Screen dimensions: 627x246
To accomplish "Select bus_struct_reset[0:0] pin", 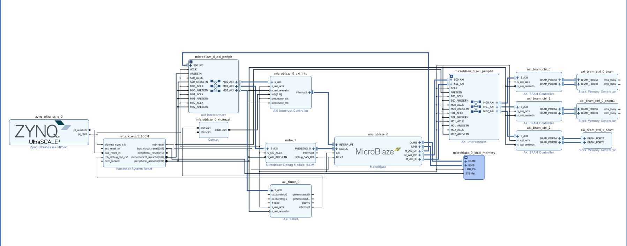I will click(150, 149).
